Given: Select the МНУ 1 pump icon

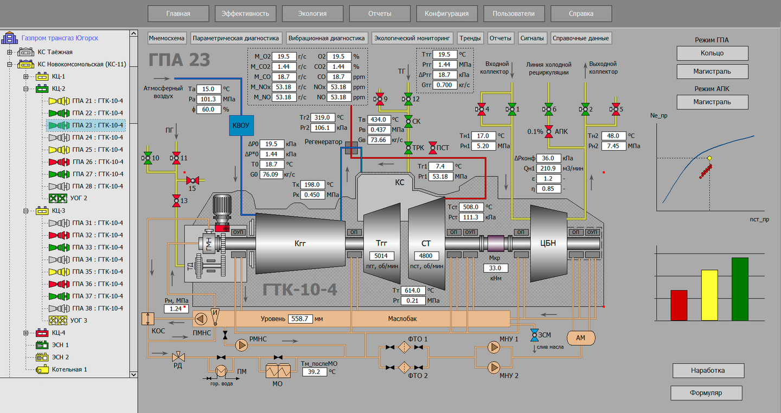Looking at the screenshot, I should click(x=493, y=346).
